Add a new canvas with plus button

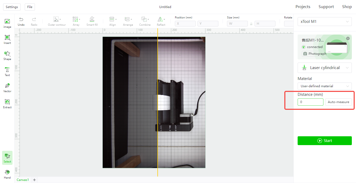34,180
